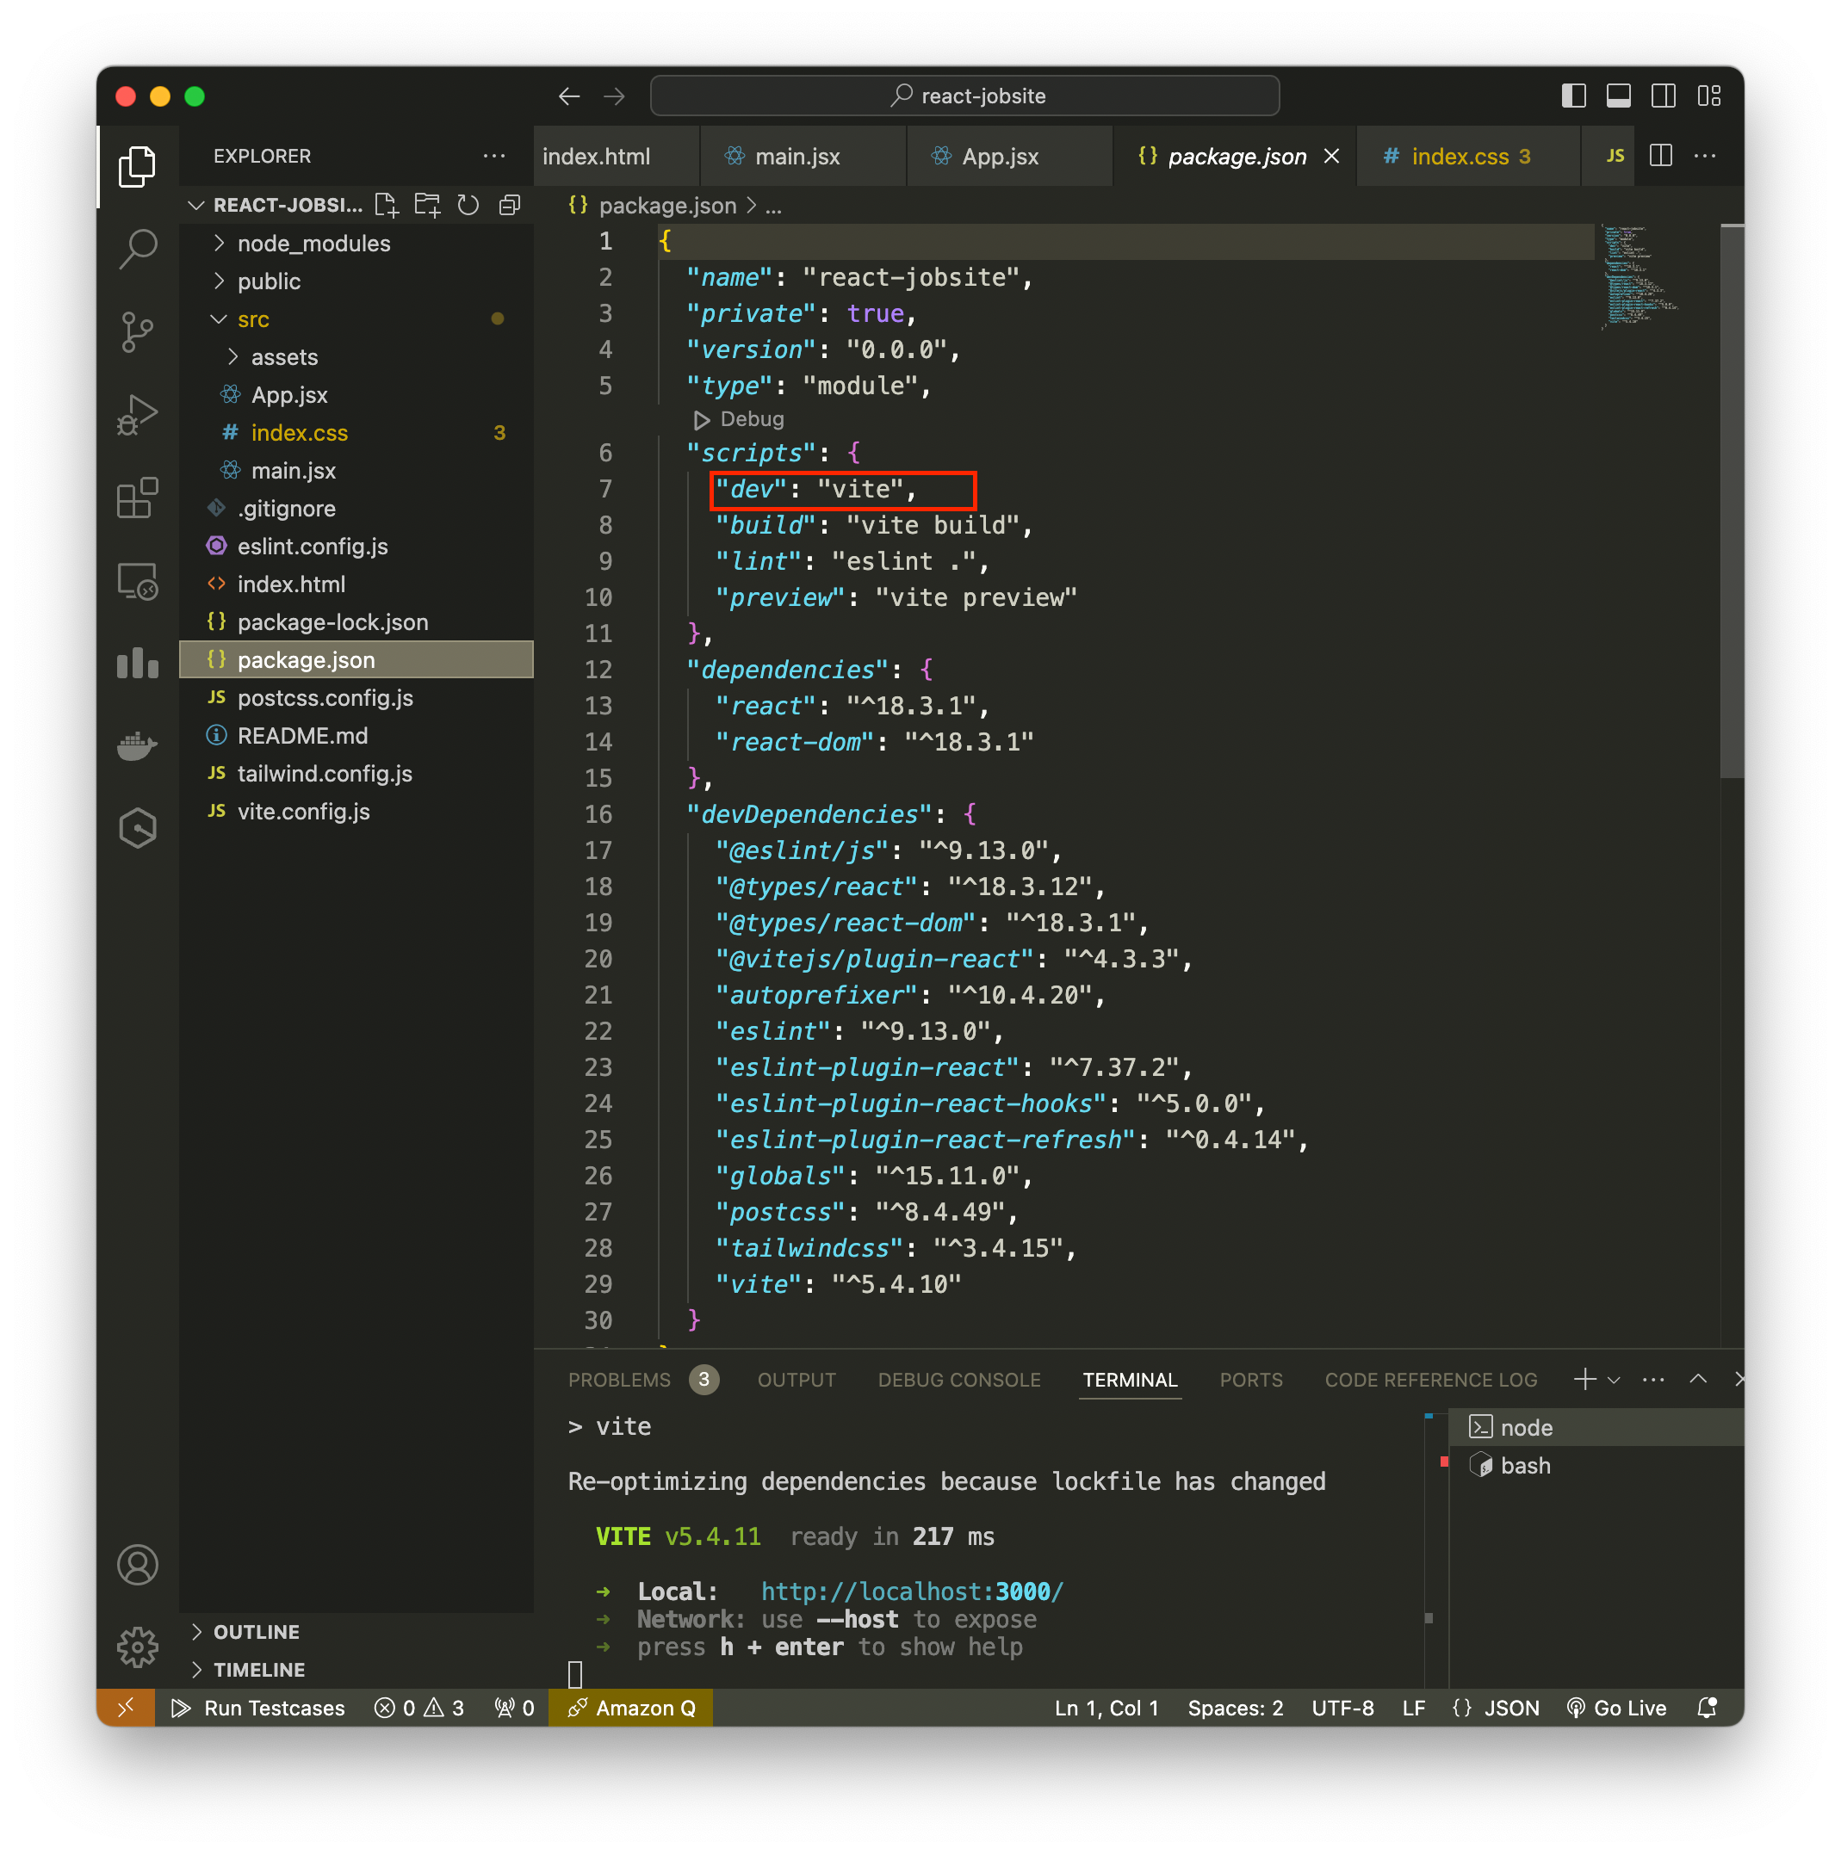
Task: Open the remote window status bar button
Action: 126,1707
